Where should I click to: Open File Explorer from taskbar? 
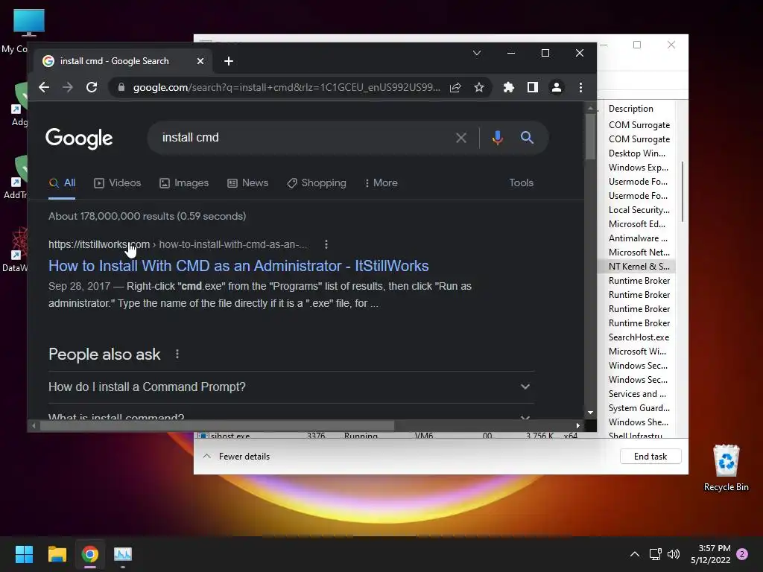click(x=57, y=554)
